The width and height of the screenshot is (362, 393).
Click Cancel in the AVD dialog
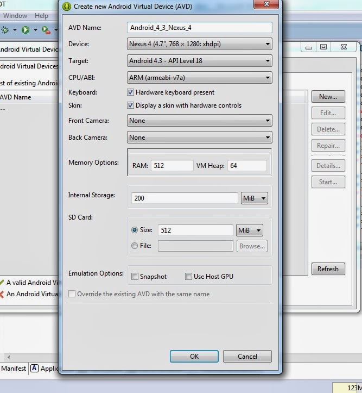247,357
